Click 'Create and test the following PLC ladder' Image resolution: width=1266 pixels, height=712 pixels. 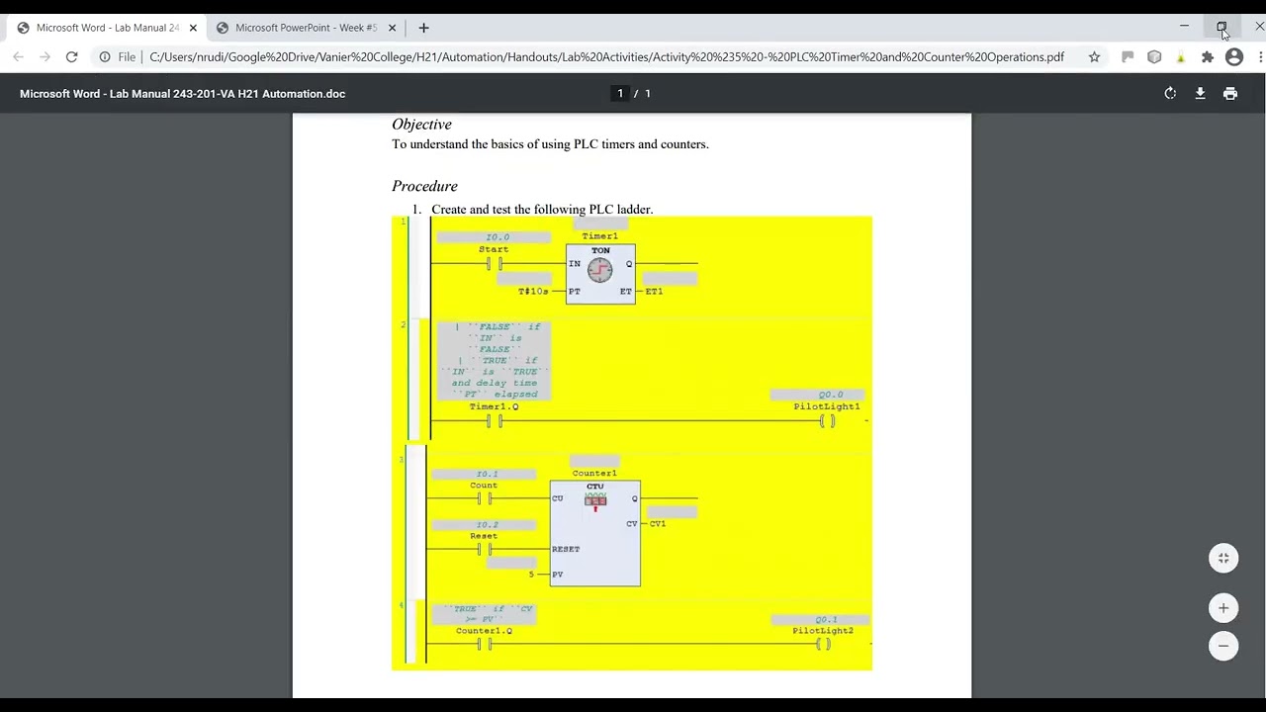(x=542, y=210)
